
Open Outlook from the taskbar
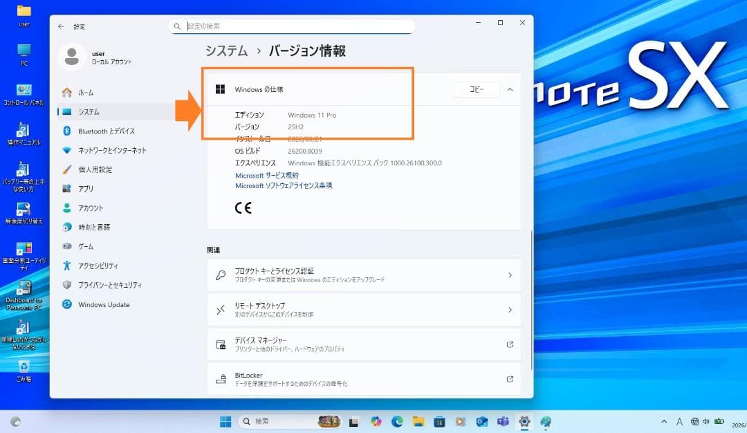click(x=481, y=421)
